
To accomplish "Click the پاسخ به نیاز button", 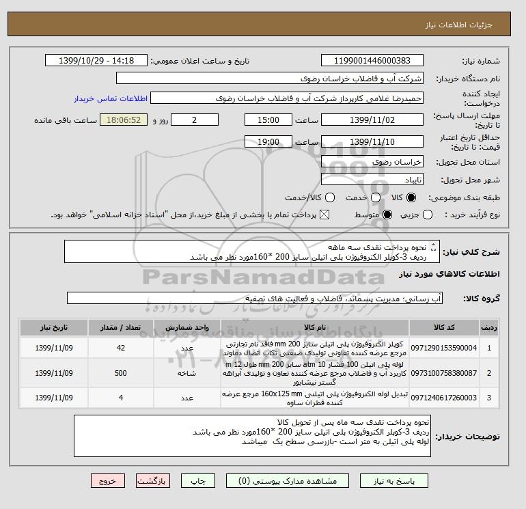I will [x=394, y=481].
